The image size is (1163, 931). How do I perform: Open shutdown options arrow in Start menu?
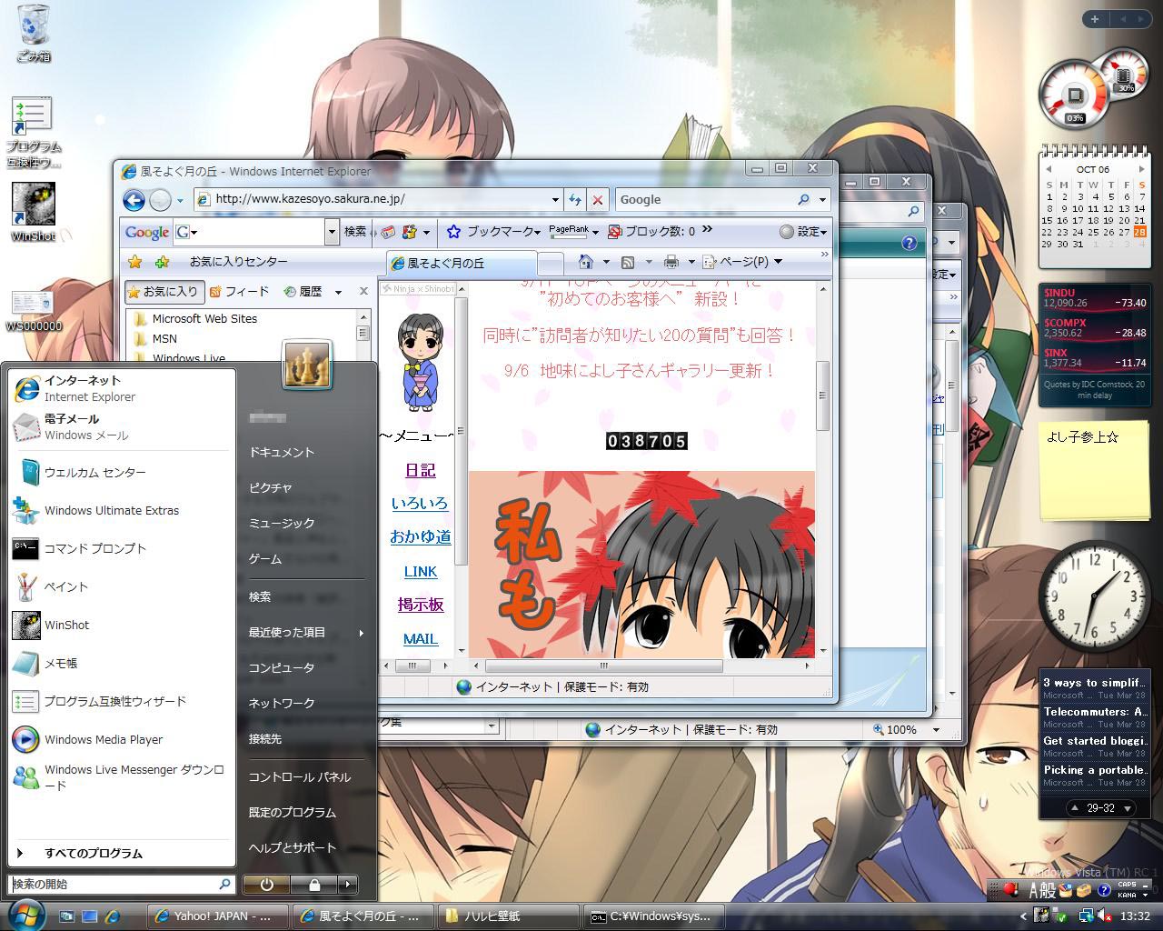(347, 884)
